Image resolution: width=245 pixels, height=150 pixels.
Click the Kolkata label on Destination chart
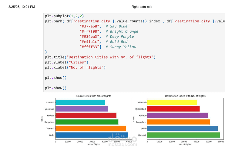point(142,116)
